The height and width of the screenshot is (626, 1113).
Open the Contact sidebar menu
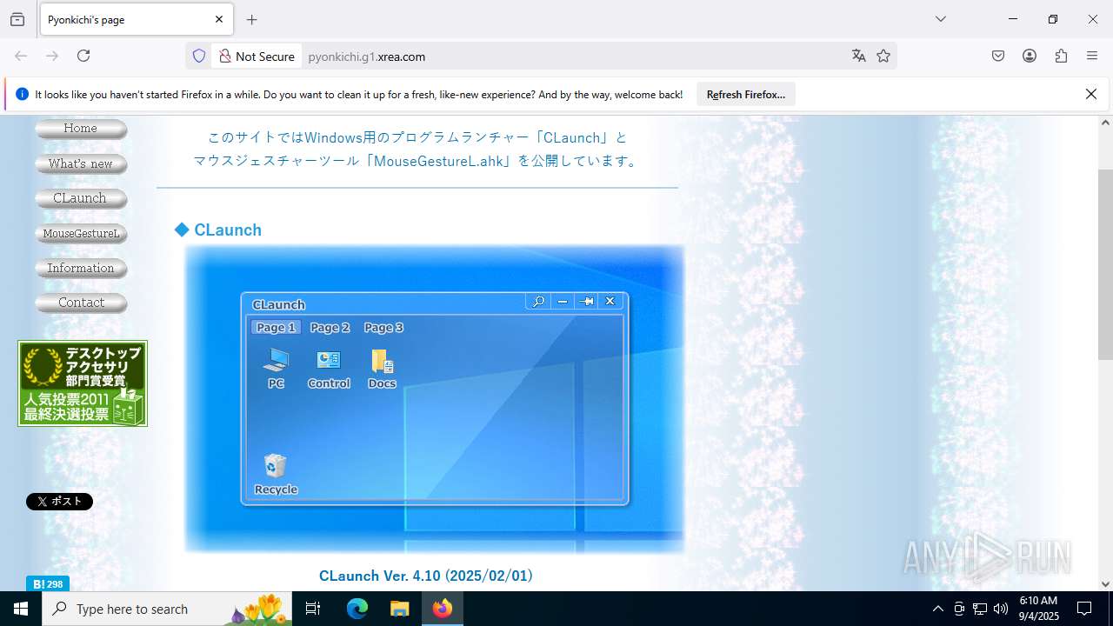pyautogui.click(x=81, y=303)
